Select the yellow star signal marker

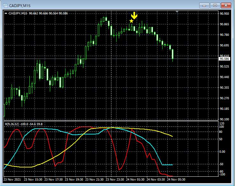click(131, 21)
